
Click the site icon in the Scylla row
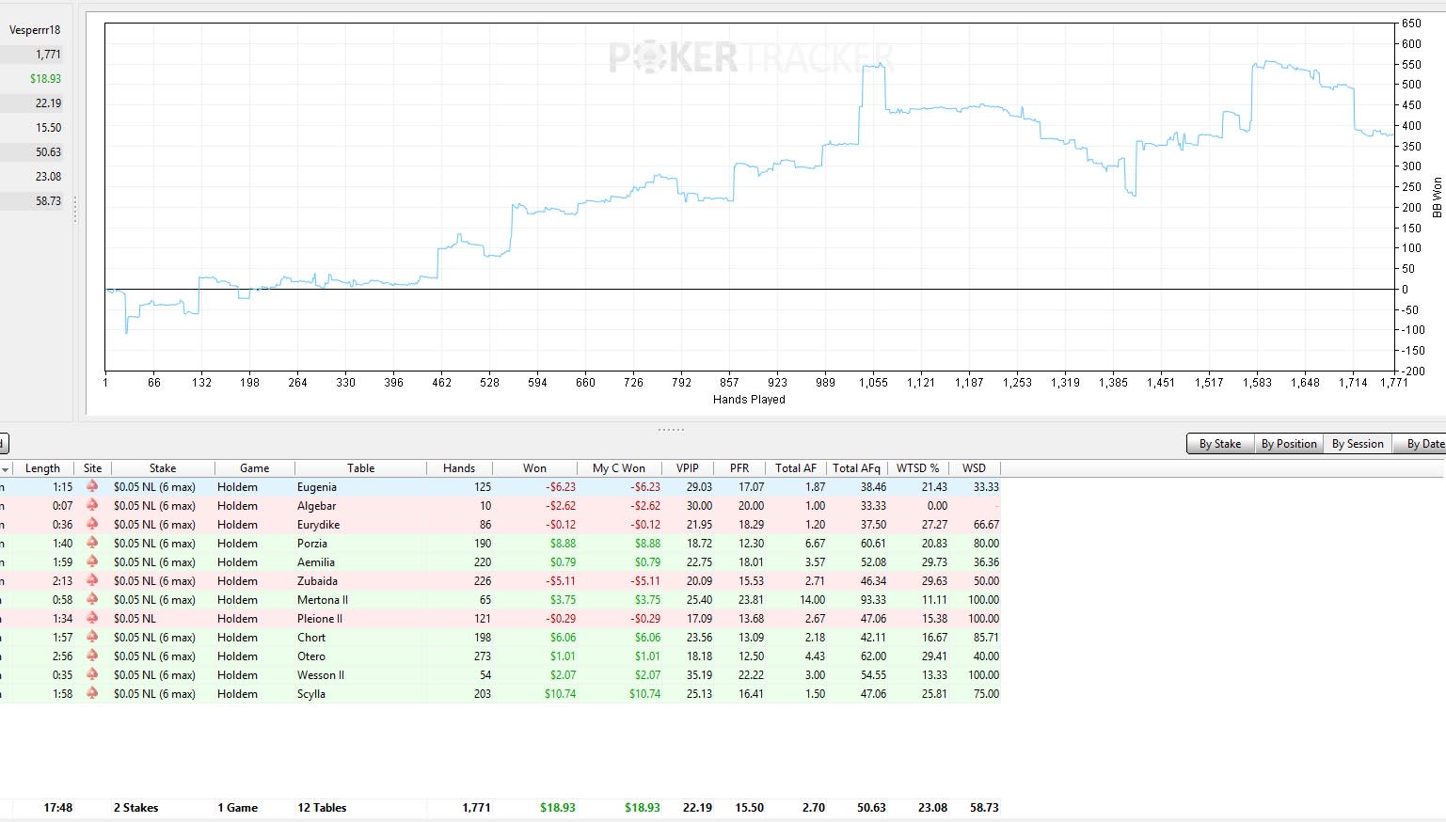click(92, 693)
